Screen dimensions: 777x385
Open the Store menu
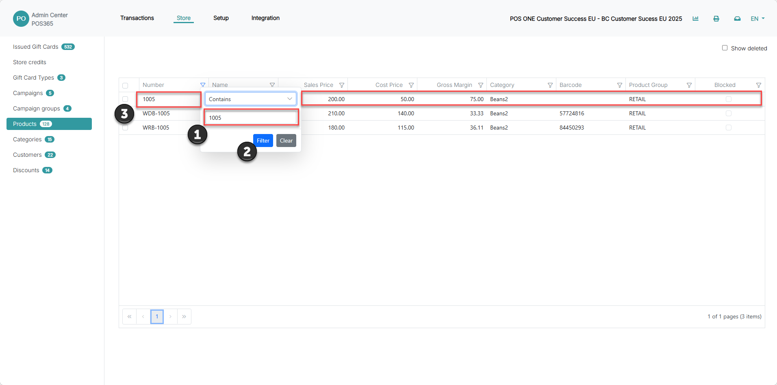tap(184, 18)
